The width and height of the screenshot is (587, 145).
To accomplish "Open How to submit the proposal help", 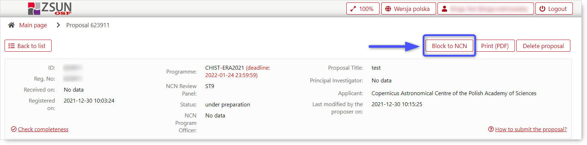I will 531,129.
